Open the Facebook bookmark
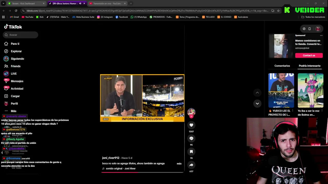This screenshot has width=328, height=184. (x=122, y=17)
